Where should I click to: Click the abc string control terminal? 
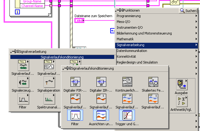[x=79, y=20]
